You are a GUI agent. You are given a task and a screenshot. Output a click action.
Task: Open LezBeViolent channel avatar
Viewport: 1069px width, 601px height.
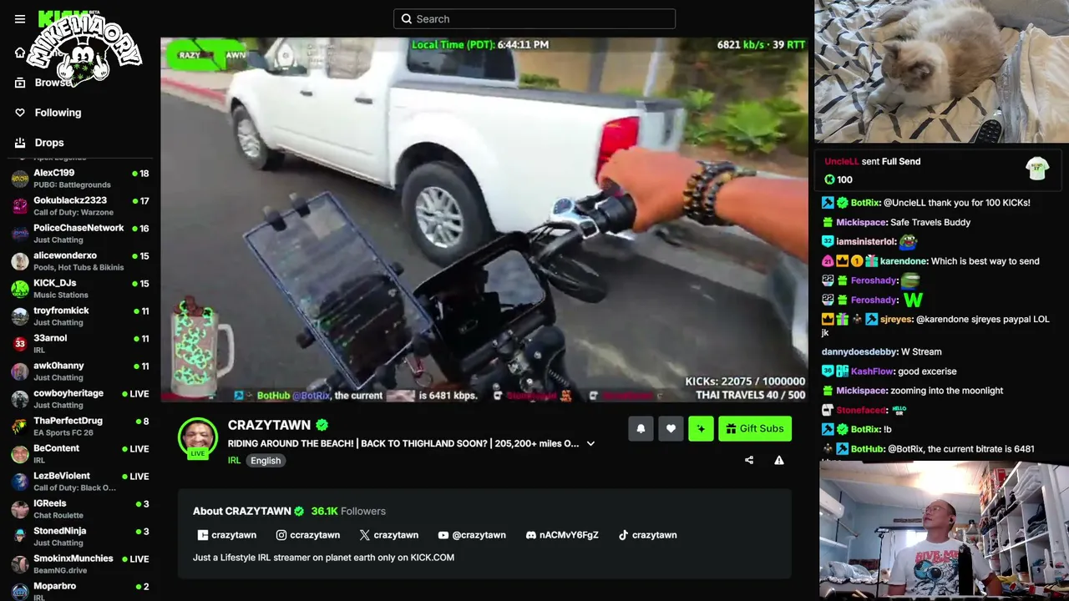[20, 482]
